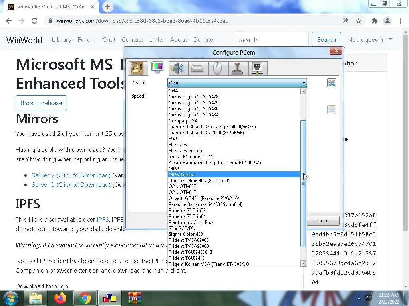Image resolution: width=409 pixels, height=306 pixels.
Task: Bookmark this page with the star icon
Action: coord(359,21)
